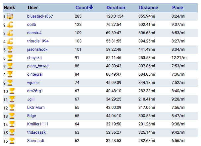Sort leaderboard by Pace header
Image resolution: width=201 pixels, height=146 pixels.
coord(177,8)
